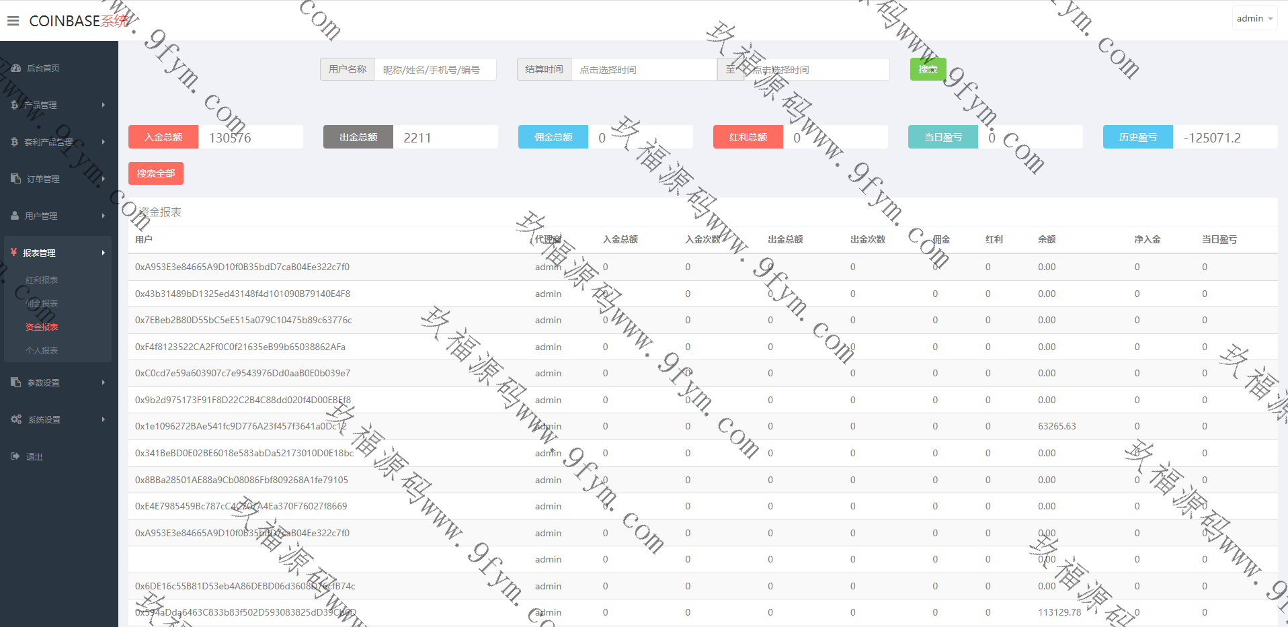The image size is (1288, 627).
Task: Open the 个人报表 submenu item
Action: (x=42, y=351)
